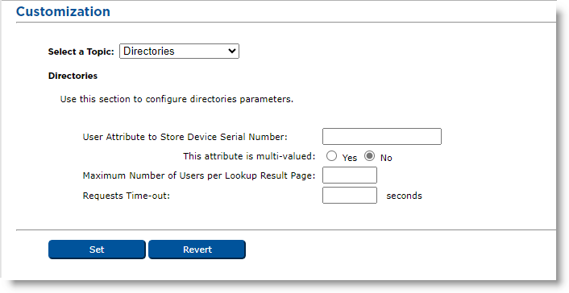The width and height of the screenshot is (569, 293).
Task: Click Maximum Number of Users per Lookup label
Action: (199, 175)
